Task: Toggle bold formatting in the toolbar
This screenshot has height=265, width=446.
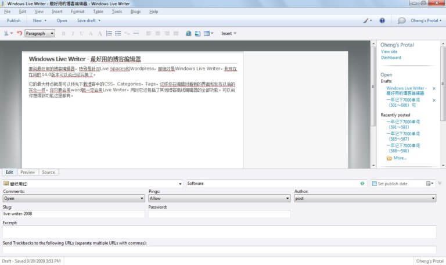Action: coord(63,34)
